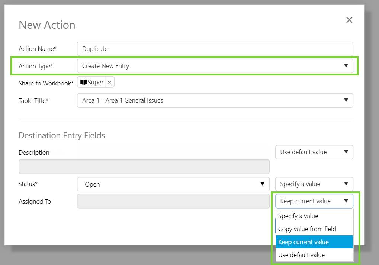
Task: Open the Status Open dropdown
Action: [x=173, y=184]
